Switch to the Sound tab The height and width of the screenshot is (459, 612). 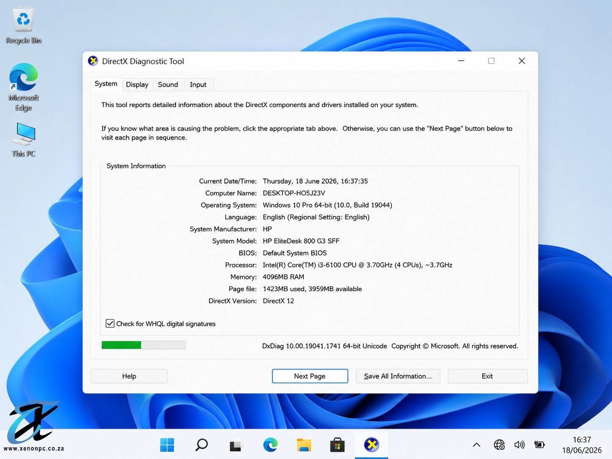click(x=168, y=85)
